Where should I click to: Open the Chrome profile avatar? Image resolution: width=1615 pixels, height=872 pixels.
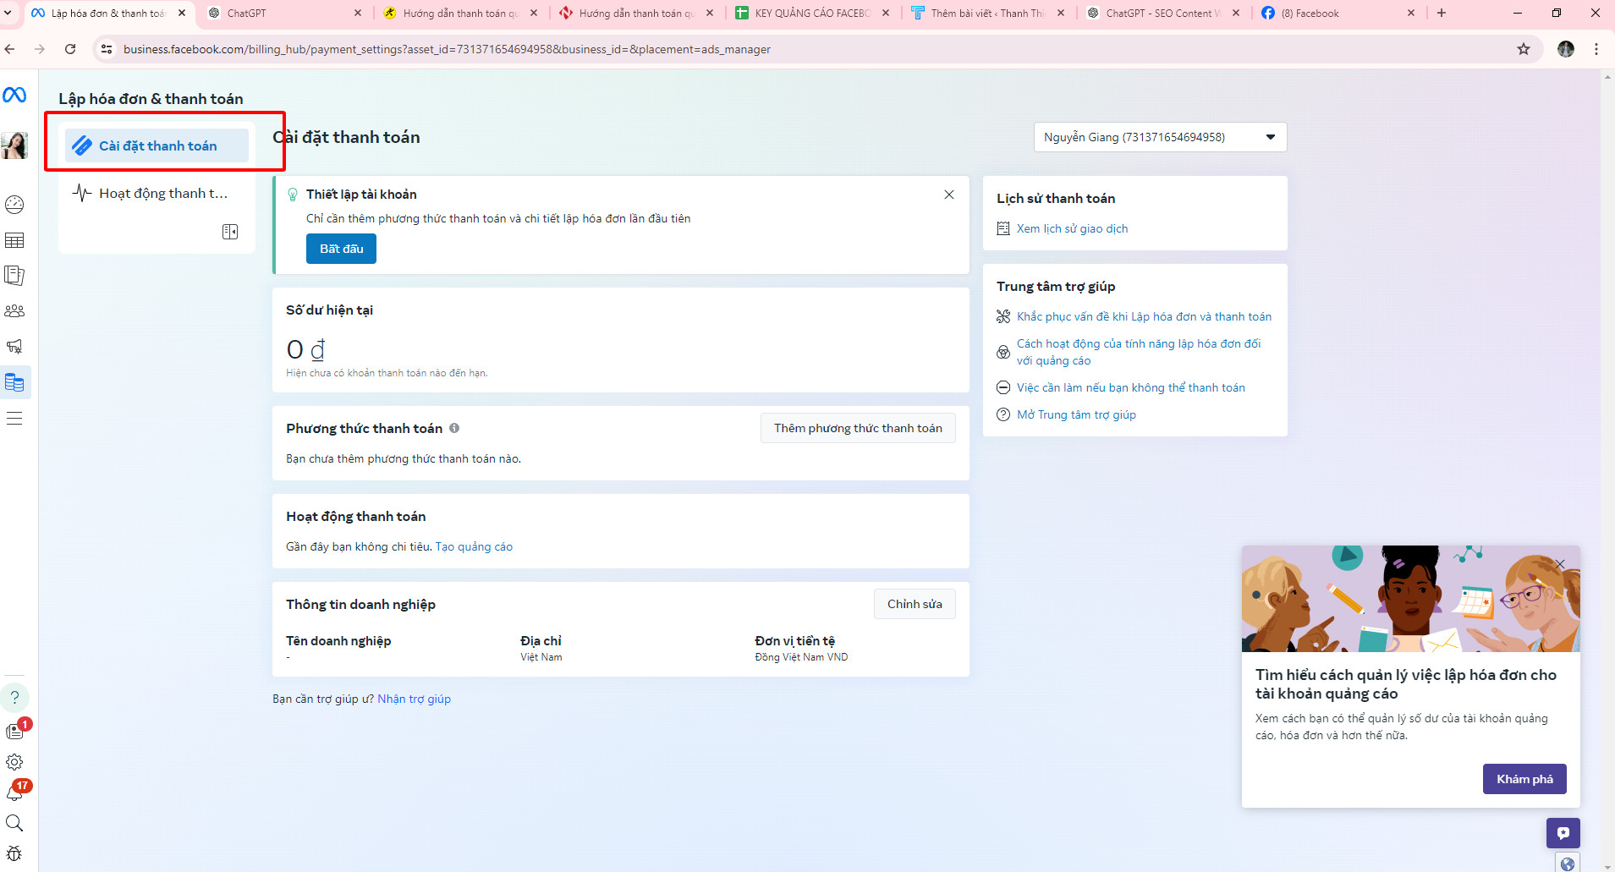pos(1566,49)
